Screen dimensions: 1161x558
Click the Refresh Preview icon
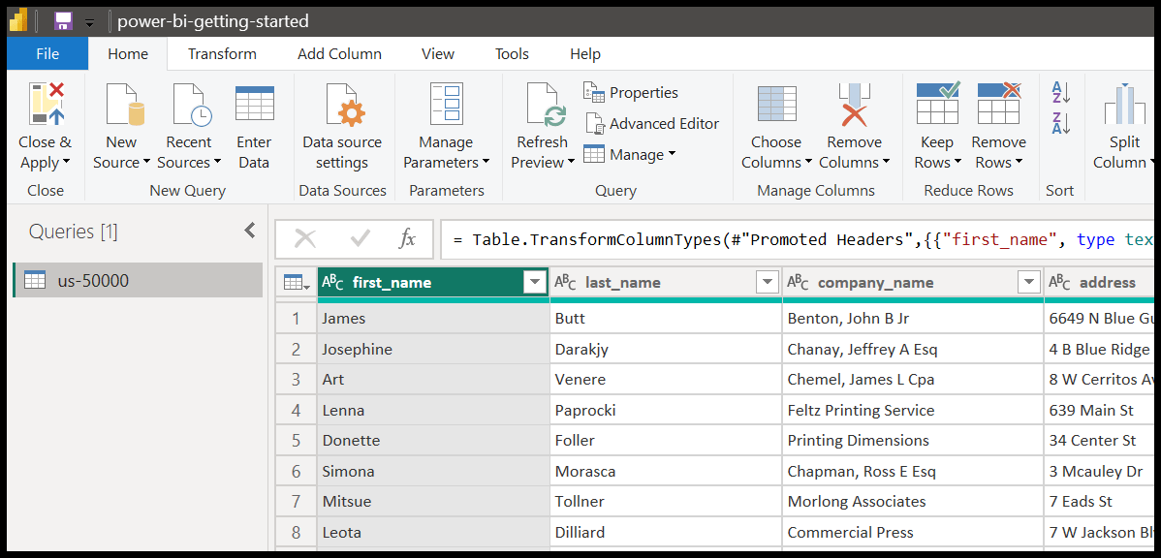tap(546, 104)
